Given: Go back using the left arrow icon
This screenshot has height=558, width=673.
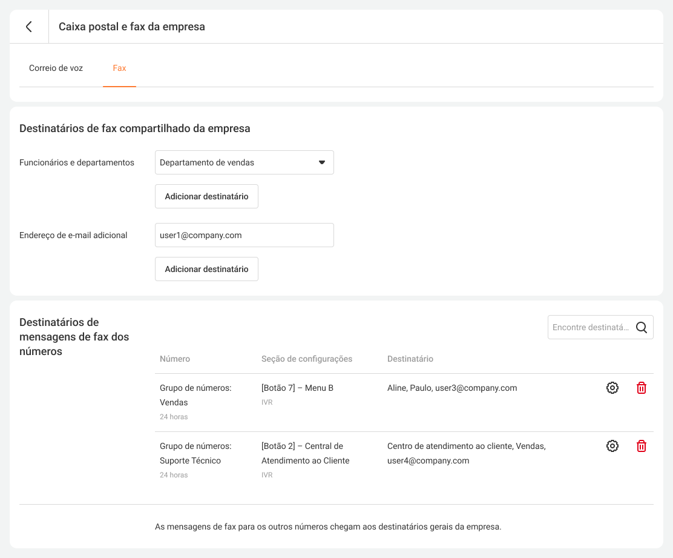Looking at the screenshot, I should 29,27.
